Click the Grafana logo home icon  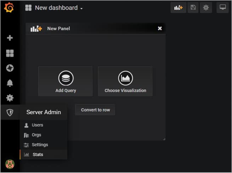[x=10, y=8]
